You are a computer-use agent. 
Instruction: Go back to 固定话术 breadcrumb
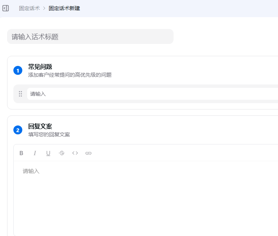pos(29,8)
